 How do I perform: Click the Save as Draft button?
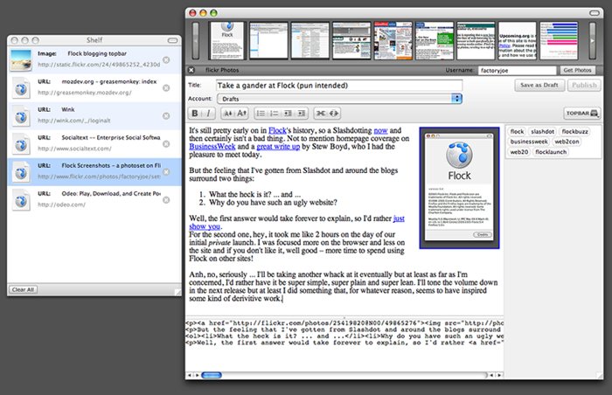click(539, 85)
